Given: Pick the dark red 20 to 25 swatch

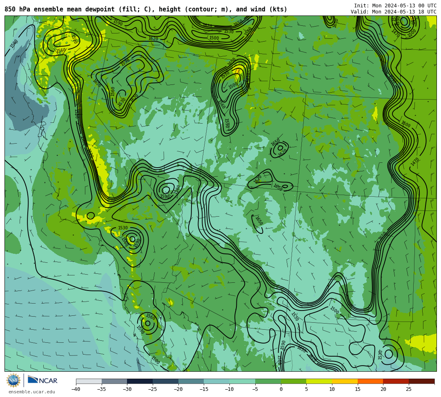Looking at the screenshot, I should (396, 381).
